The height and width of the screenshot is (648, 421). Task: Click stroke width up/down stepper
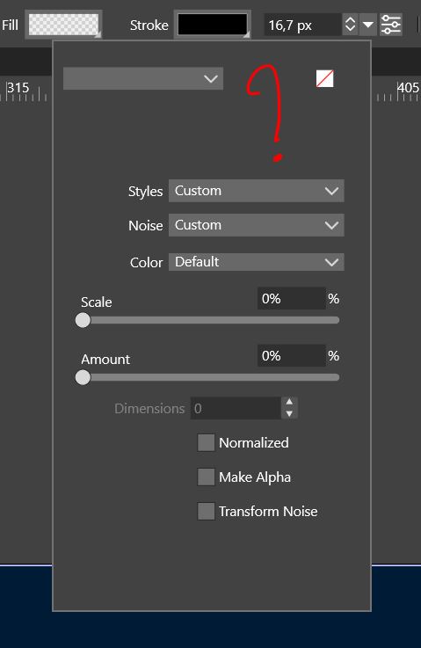click(350, 25)
